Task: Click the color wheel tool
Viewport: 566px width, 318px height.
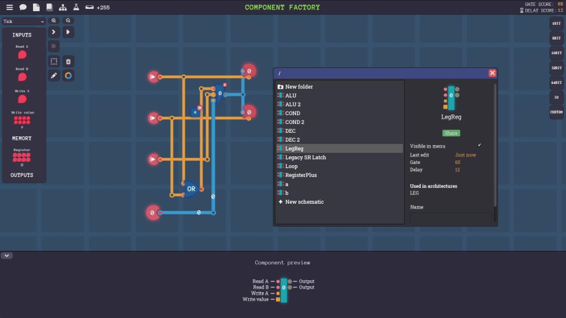Action: [68, 76]
